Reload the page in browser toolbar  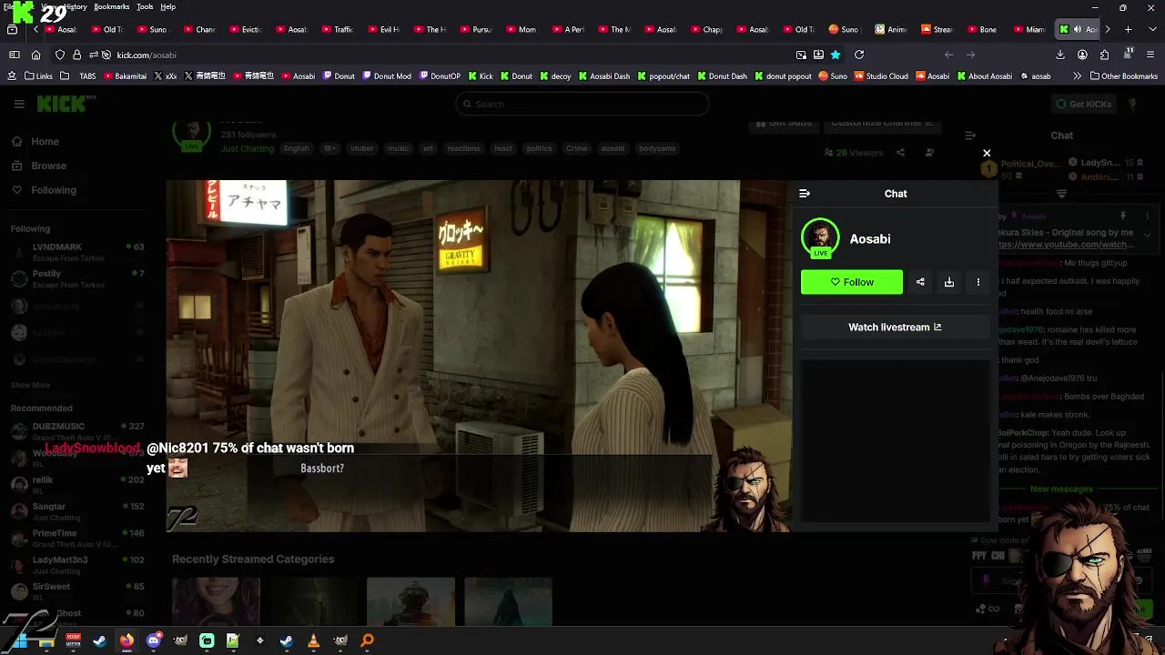click(858, 55)
